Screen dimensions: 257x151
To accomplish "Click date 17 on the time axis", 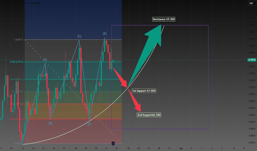I will (x=64, y=148).
